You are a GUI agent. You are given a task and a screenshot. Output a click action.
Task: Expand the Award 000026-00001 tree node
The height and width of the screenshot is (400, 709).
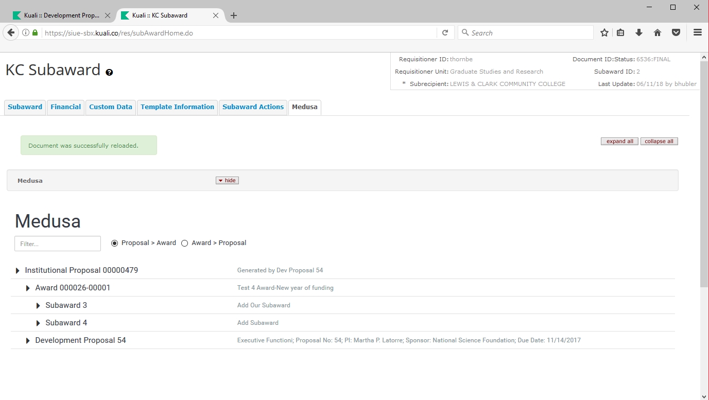pyautogui.click(x=28, y=288)
